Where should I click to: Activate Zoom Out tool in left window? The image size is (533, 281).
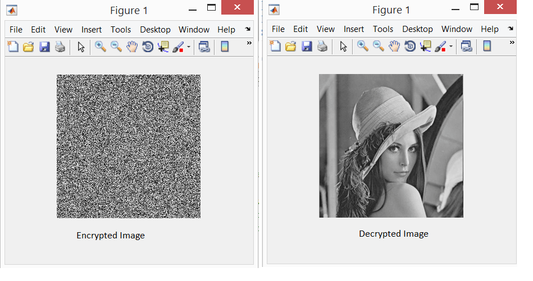[x=116, y=47]
